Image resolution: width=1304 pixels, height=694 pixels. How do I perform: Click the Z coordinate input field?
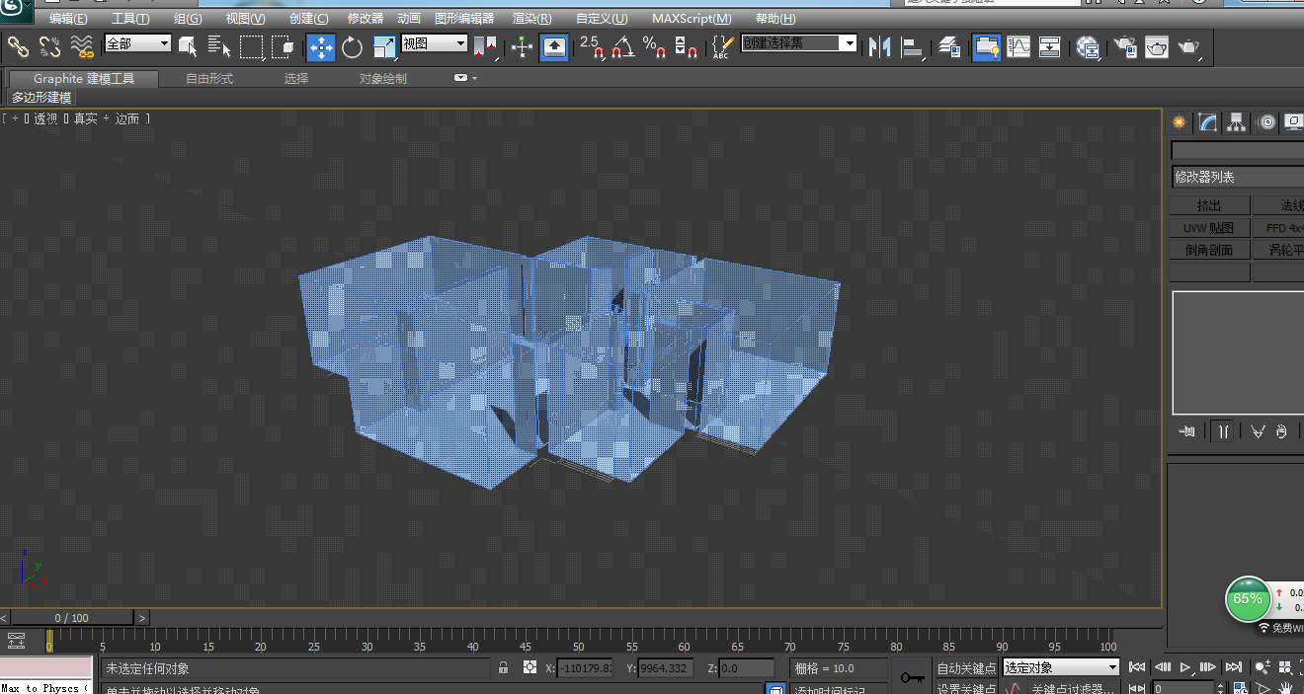pos(746,668)
